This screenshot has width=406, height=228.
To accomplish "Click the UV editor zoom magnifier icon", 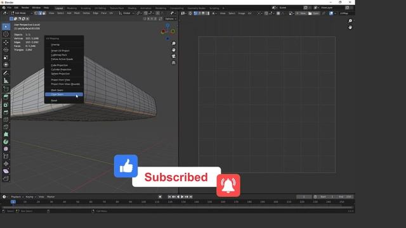I will click(350, 21).
